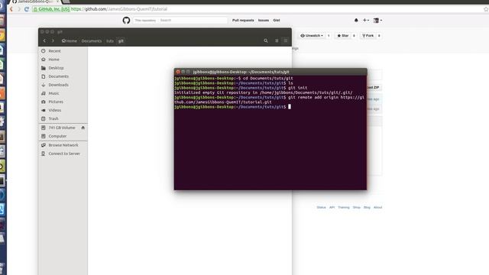The image size is (489, 275).
Task: Open Pull requests in GitHub header
Action: click(243, 21)
